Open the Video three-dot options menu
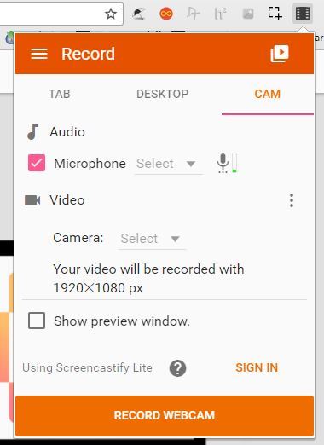 [292, 200]
